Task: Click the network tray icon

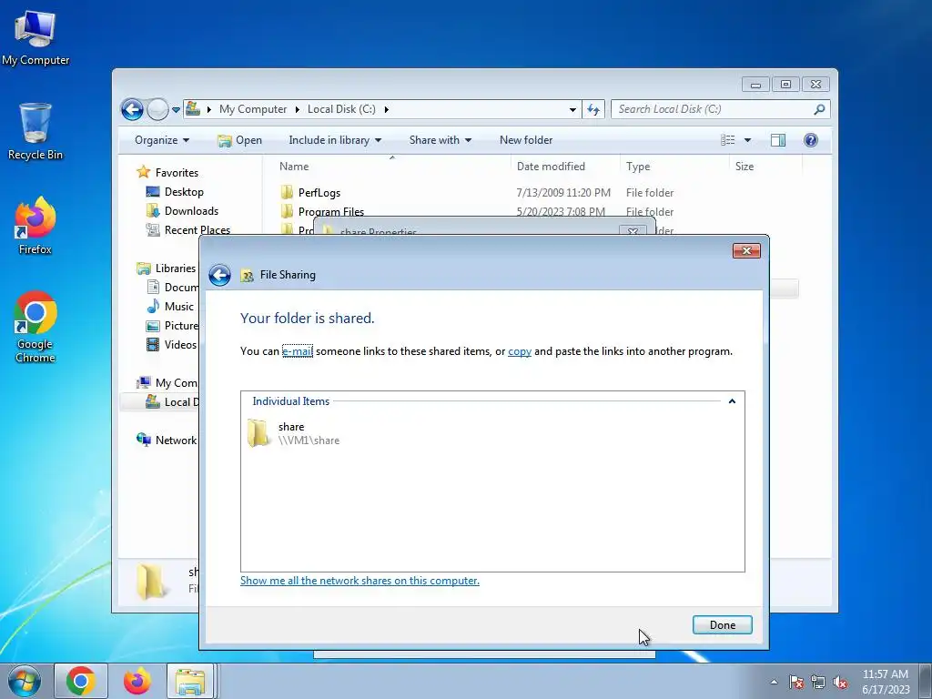Action: point(818,683)
